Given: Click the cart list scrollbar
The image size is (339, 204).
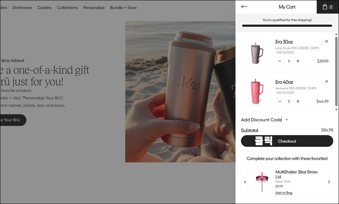Looking at the screenshot, I should [336, 71].
